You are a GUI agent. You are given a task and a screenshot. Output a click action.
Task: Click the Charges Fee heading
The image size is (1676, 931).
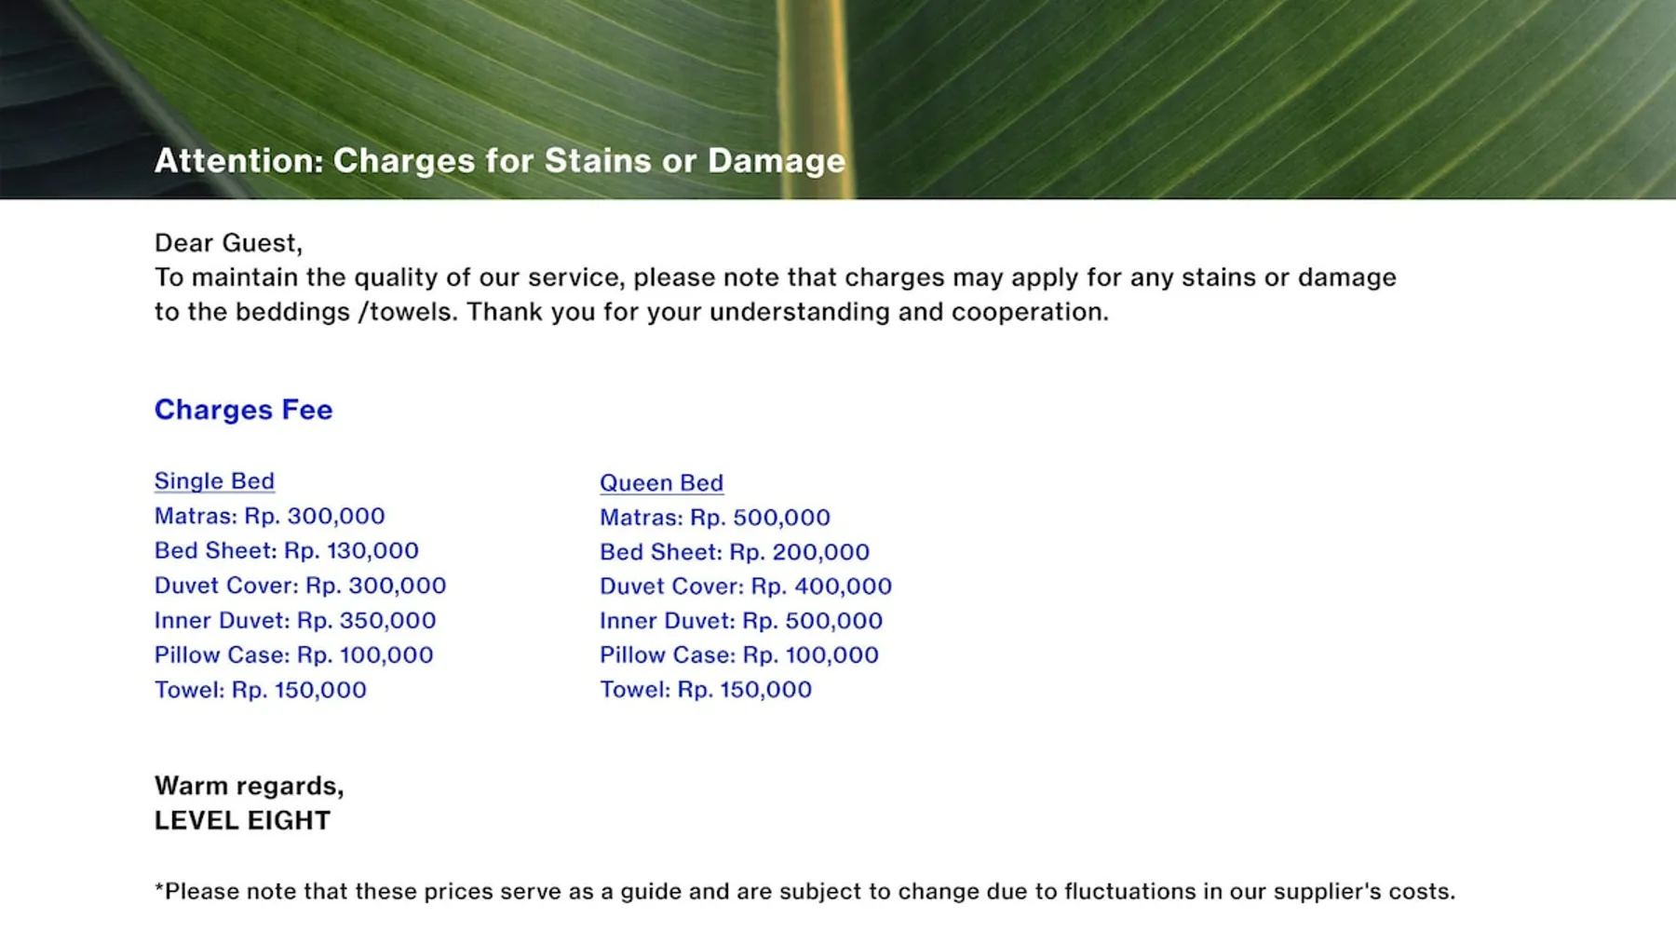243,410
